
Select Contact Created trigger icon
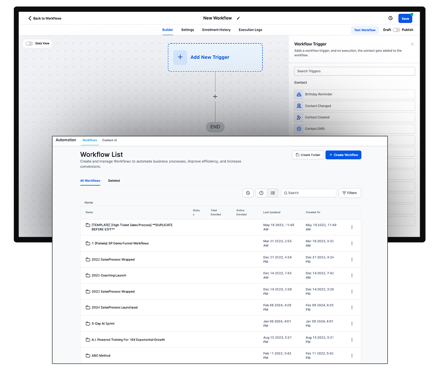point(299,117)
